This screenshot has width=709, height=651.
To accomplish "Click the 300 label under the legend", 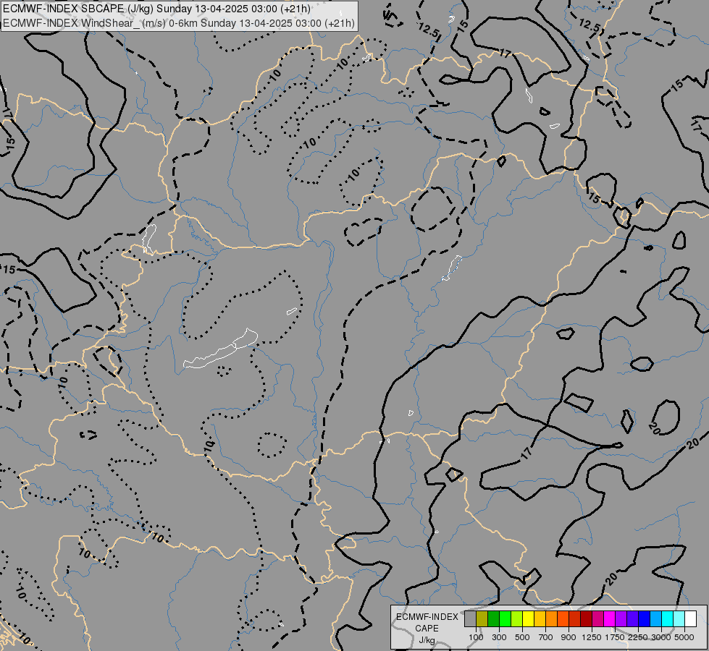I will (499, 637).
